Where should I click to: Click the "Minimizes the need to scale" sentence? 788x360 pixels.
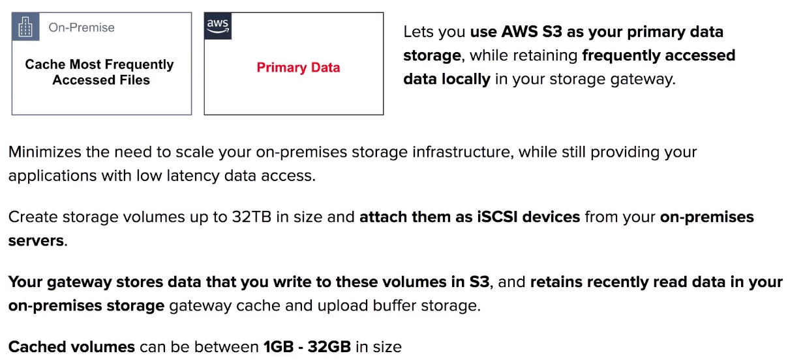(x=352, y=164)
